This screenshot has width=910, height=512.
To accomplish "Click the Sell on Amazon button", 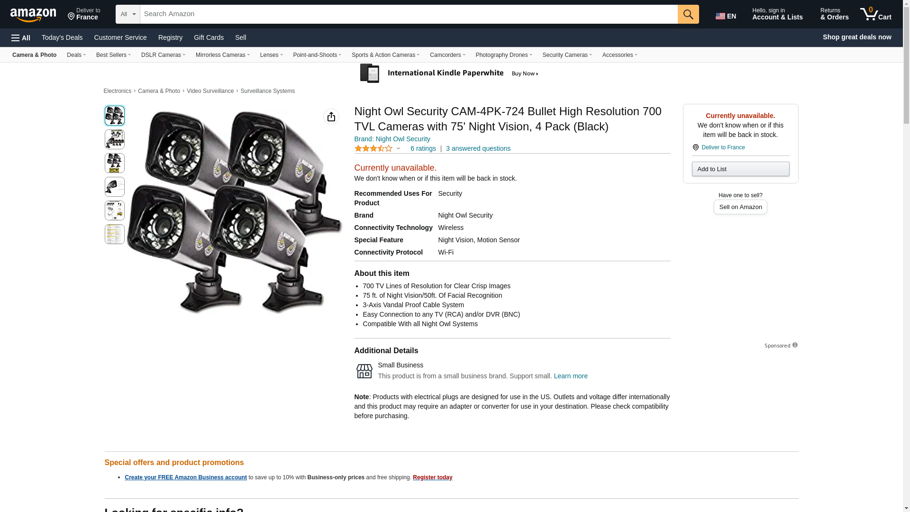I will tap(740, 207).
